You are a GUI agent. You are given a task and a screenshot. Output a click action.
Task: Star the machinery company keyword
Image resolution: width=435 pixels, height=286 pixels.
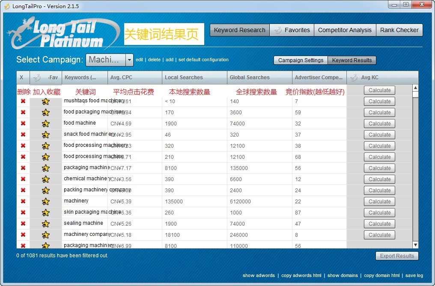pyautogui.click(x=46, y=235)
